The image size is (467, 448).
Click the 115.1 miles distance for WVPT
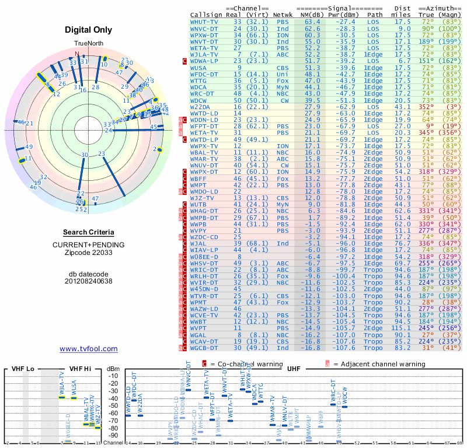pos(400,328)
